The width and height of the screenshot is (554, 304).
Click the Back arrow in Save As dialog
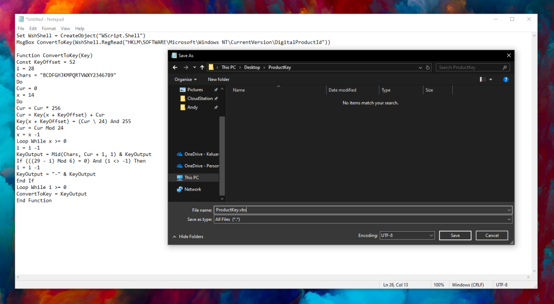pyautogui.click(x=175, y=67)
